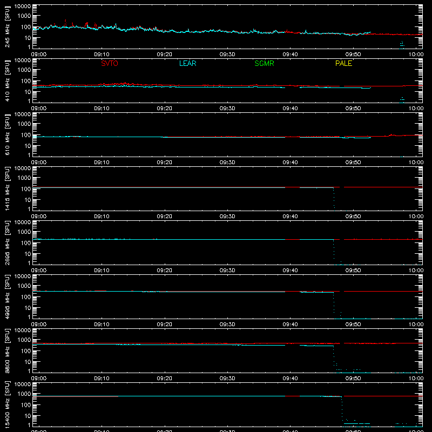The height and width of the screenshot is (432, 432).
Task: Click 09:20 tick label under 245 MHz panel
Action: [165, 55]
